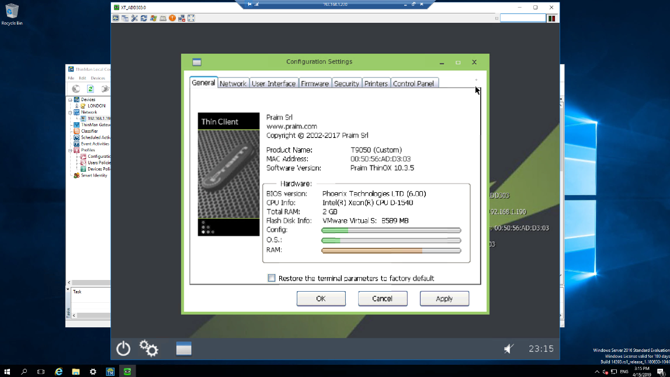Select Scheduled Activities in ThinMan tree
The height and width of the screenshot is (377, 670).
pyautogui.click(x=96, y=137)
